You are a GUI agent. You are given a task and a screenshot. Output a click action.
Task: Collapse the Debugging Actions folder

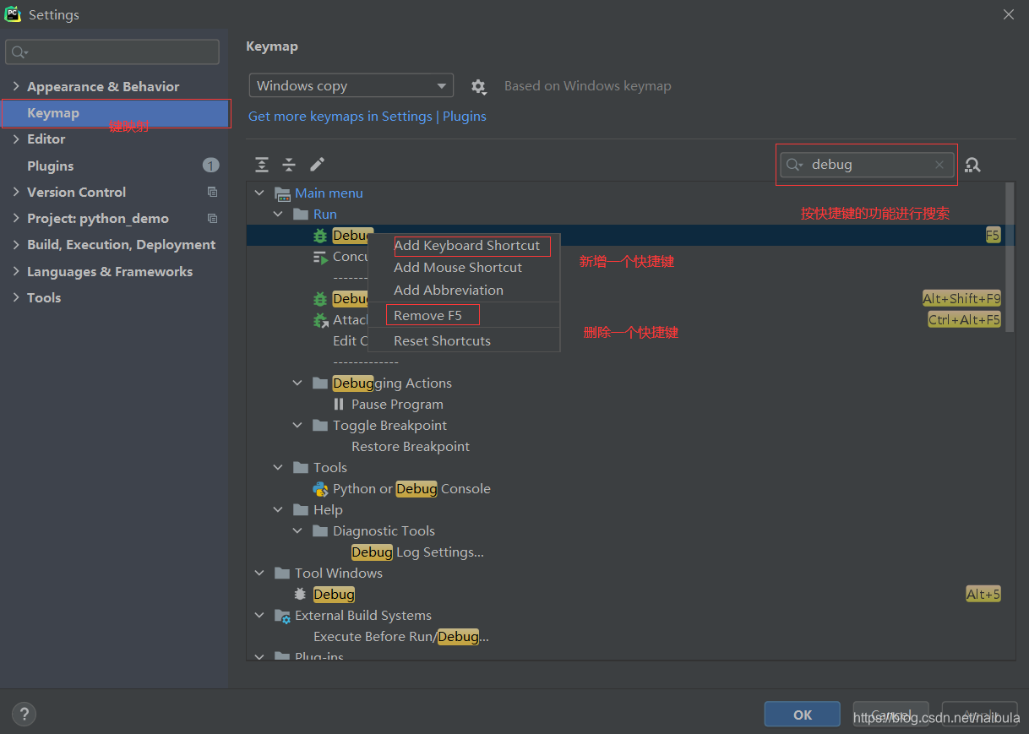[x=297, y=383]
